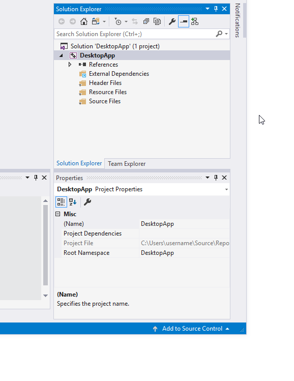The width and height of the screenshot is (294, 381).
Task: Click the Search Solution Explorer field
Action: 142,34
